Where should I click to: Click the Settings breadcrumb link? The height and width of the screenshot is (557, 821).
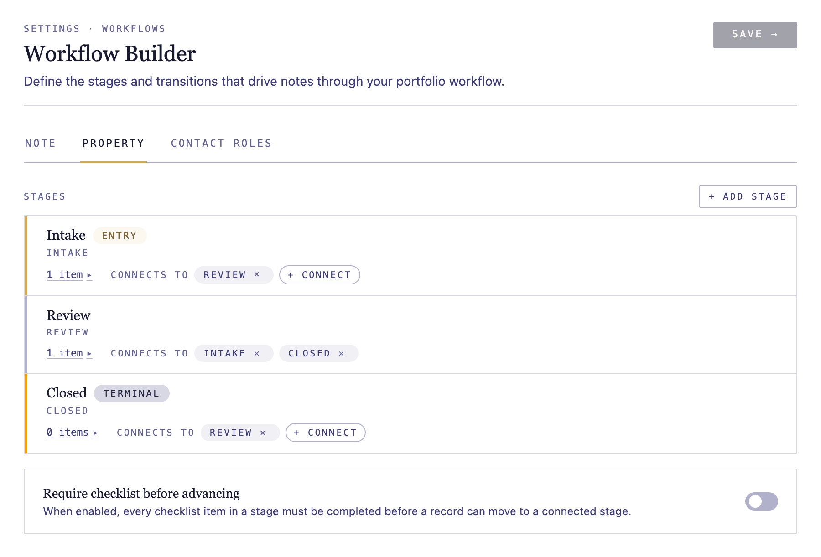pos(52,29)
